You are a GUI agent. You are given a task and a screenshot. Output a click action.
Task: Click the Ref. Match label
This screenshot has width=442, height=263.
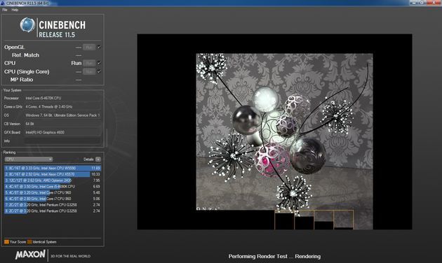[x=25, y=55]
